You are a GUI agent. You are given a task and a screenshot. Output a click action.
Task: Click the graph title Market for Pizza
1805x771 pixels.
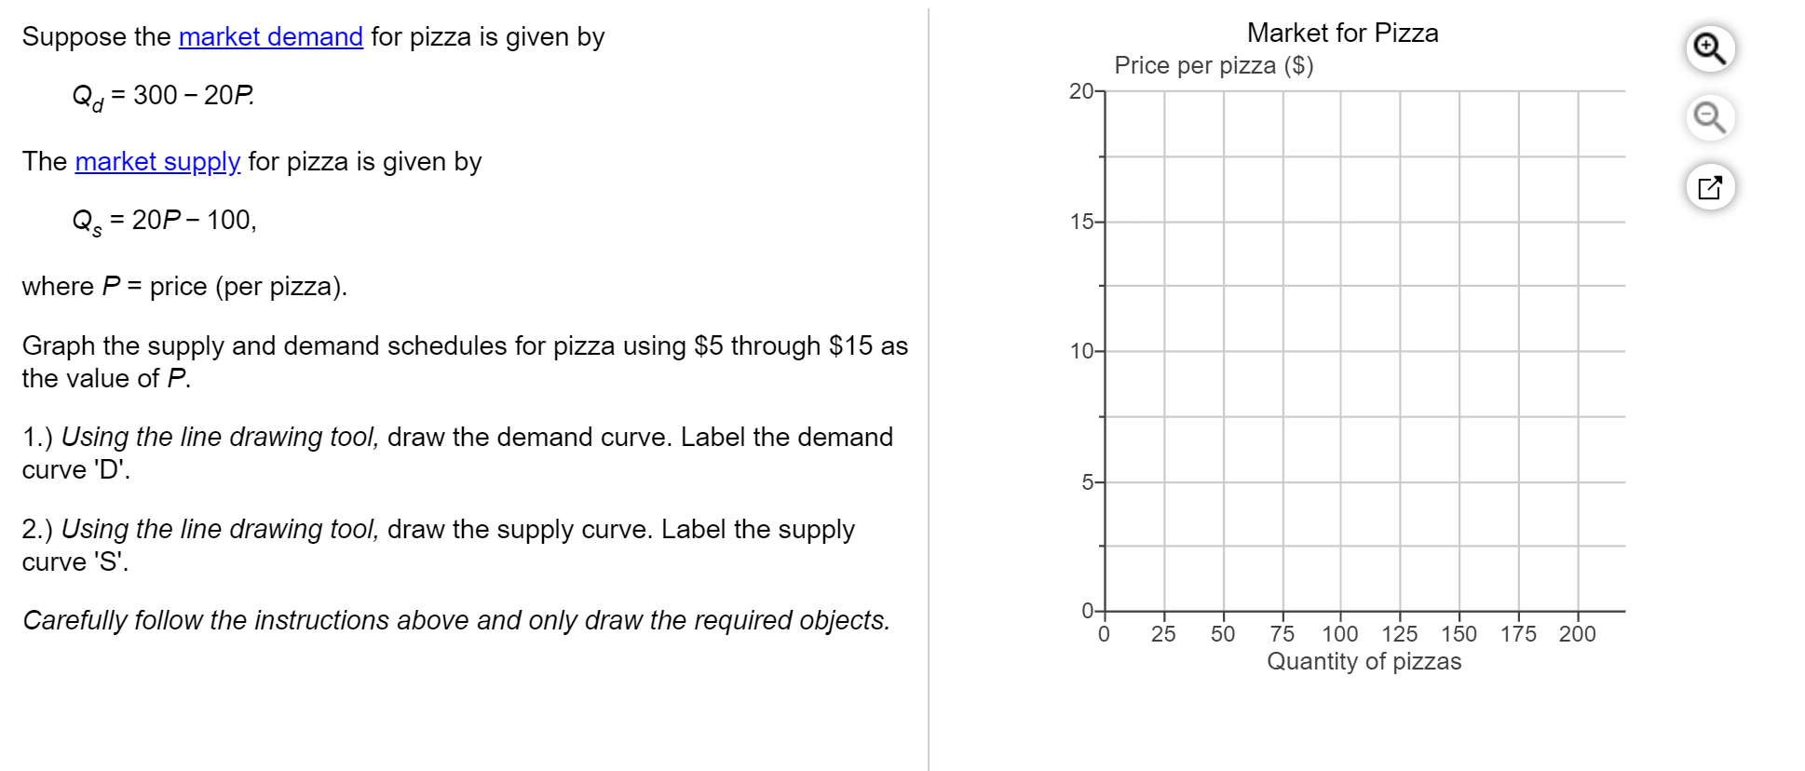click(x=1342, y=33)
